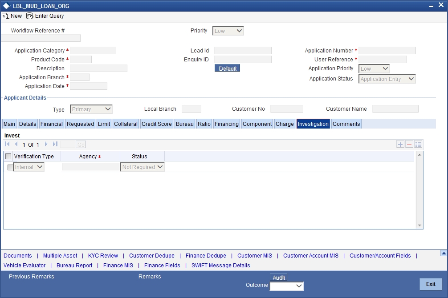Viewport: 448px width, 298px height.
Task: Click the Application Category field
Action: click(93, 51)
